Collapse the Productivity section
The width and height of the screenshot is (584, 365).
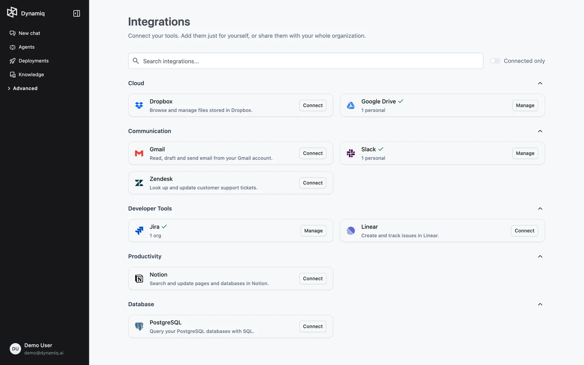point(540,256)
